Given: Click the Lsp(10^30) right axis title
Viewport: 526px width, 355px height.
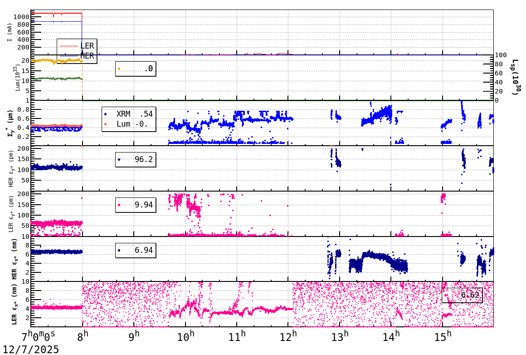Looking at the screenshot, I should click(x=516, y=77).
